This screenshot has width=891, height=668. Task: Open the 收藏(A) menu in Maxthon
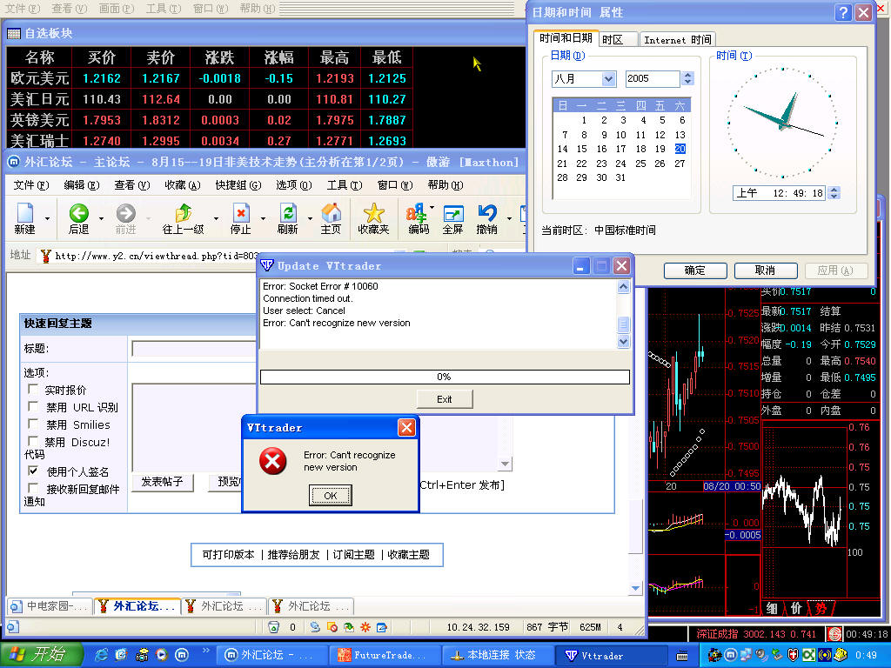(183, 185)
